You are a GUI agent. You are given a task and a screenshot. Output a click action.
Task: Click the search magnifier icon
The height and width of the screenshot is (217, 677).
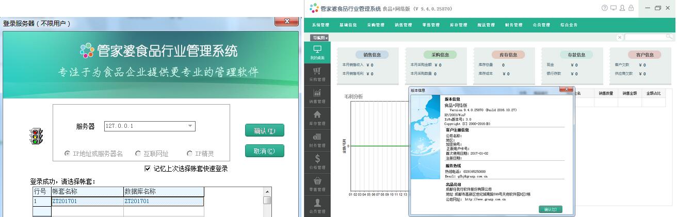click(670, 37)
